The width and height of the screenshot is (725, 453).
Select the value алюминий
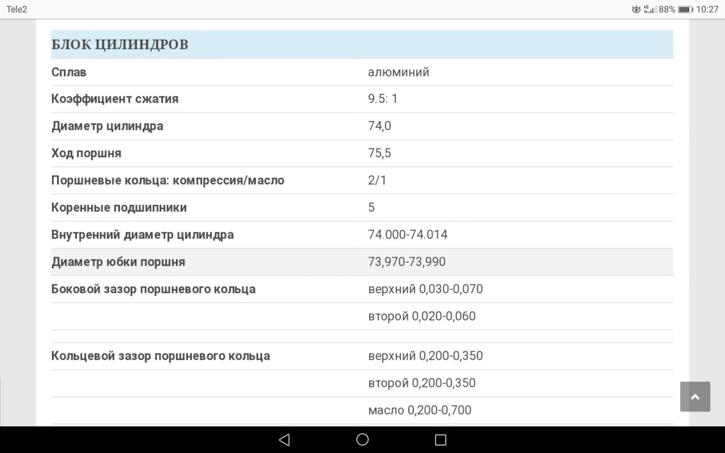399,72
